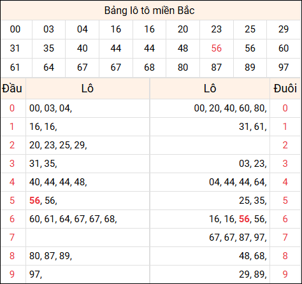Click number 00 in top grid
This screenshot has width=302, height=284.
coord(15,29)
